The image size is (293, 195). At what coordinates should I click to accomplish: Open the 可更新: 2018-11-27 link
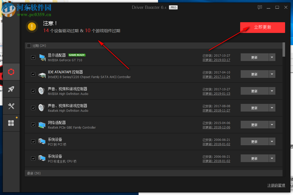click(x=216, y=110)
